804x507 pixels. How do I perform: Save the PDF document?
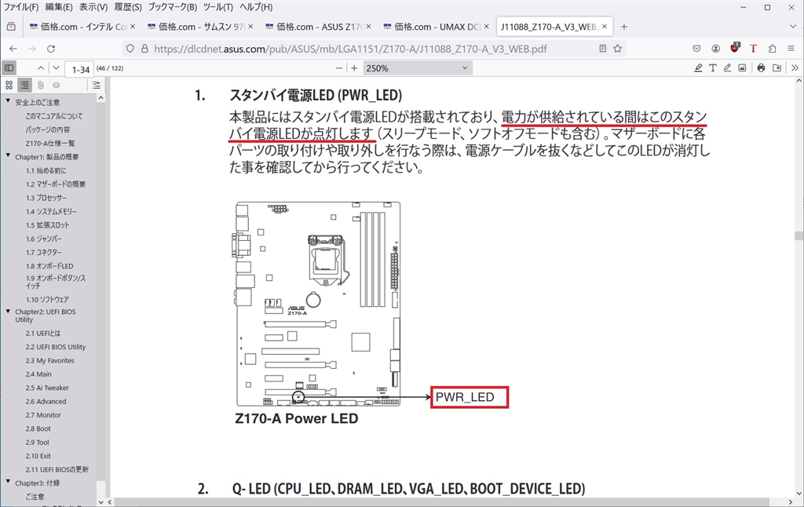click(777, 68)
